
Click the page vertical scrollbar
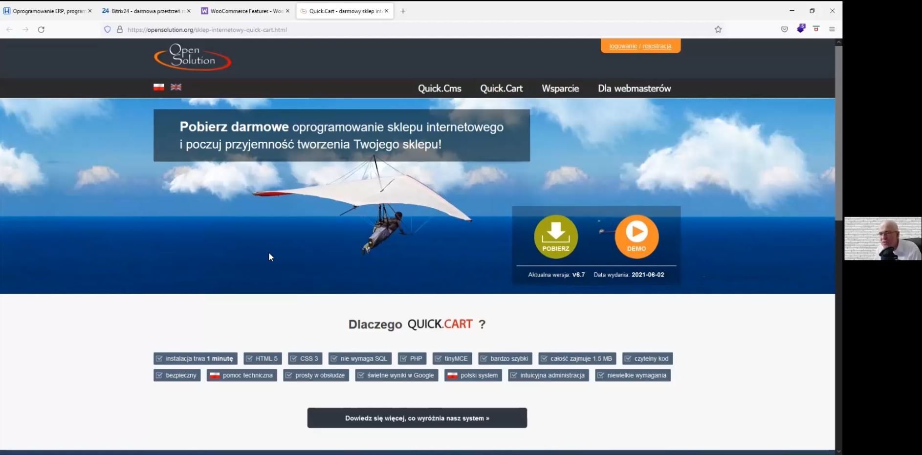[x=839, y=132]
